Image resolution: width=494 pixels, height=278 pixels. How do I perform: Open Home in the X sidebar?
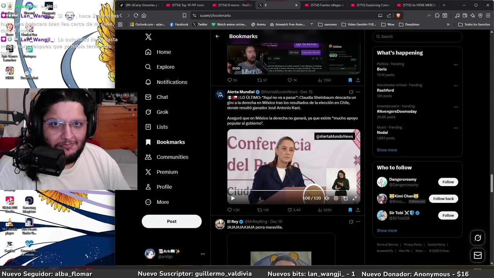(x=158, y=52)
